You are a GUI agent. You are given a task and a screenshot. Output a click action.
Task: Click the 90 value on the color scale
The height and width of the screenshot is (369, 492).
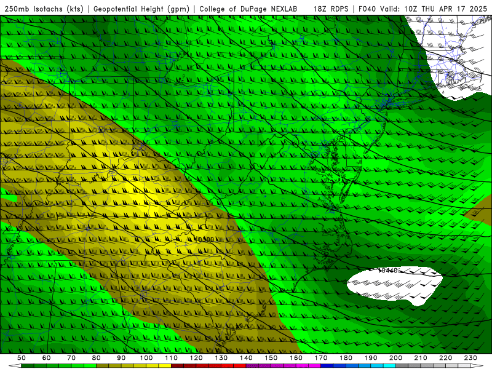point(121,358)
